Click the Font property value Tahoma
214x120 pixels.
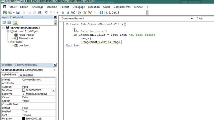(39, 115)
